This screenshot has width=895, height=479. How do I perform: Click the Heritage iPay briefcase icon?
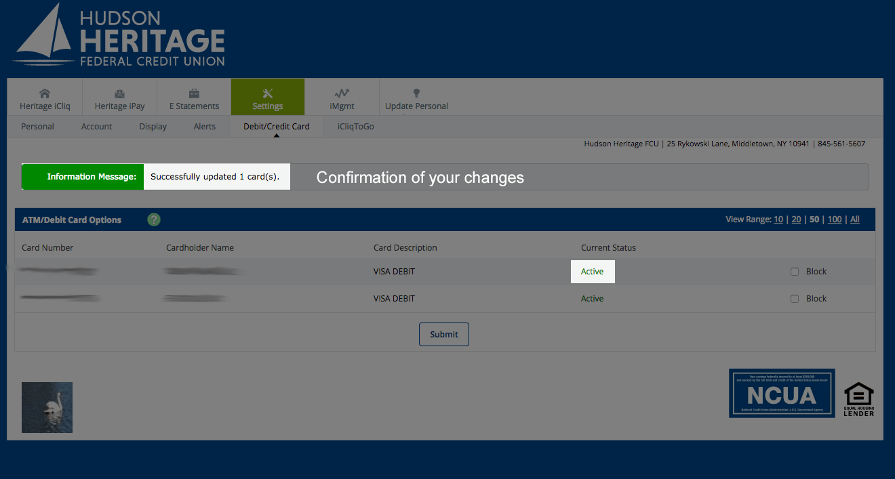coord(119,93)
